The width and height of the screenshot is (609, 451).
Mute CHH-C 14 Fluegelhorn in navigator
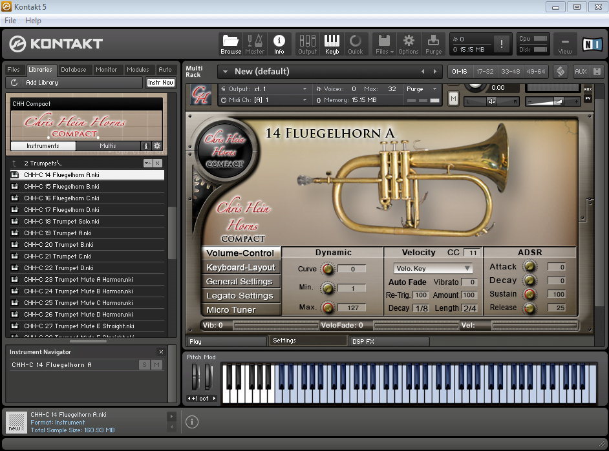pos(156,365)
